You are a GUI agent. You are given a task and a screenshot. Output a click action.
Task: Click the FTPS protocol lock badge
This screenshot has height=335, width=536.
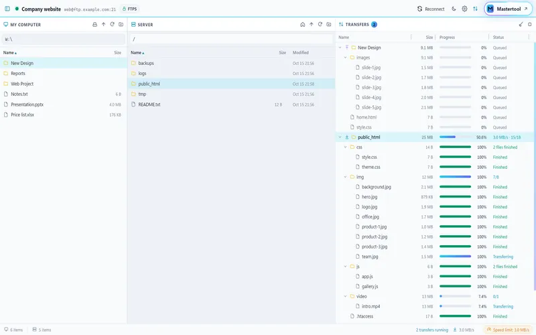tap(130, 9)
